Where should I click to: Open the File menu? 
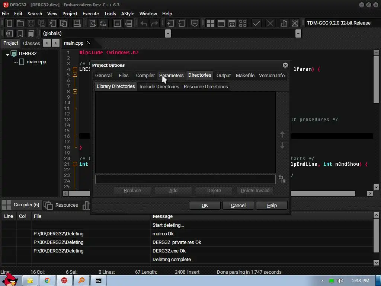5,14
